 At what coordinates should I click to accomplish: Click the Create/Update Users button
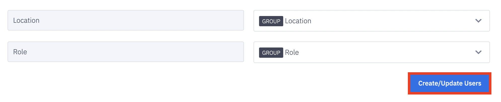pyautogui.click(x=449, y=83)
